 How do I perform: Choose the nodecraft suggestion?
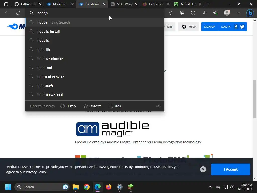pyautogui.click(x=95, y=85)
